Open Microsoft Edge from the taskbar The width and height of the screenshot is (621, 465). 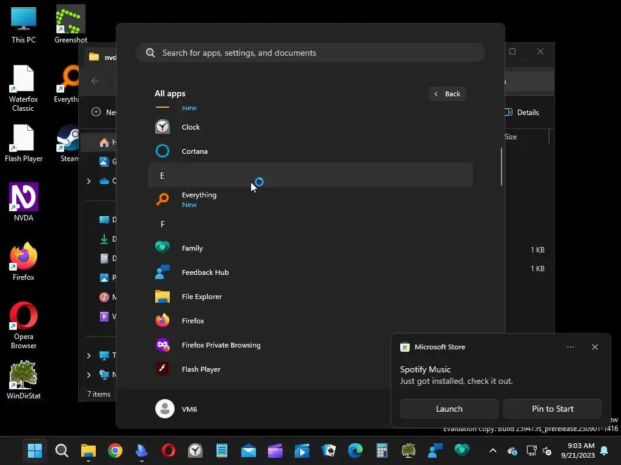coord(355,450)
